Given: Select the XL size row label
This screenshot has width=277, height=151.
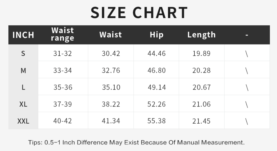Looking at the screenshot, I should (x=23, y=104).
